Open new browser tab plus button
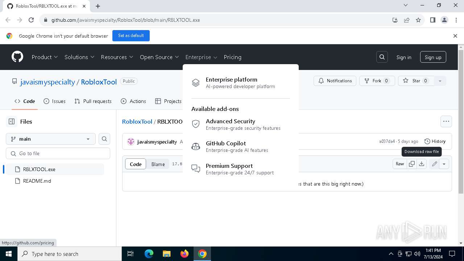 pos(98,6)
